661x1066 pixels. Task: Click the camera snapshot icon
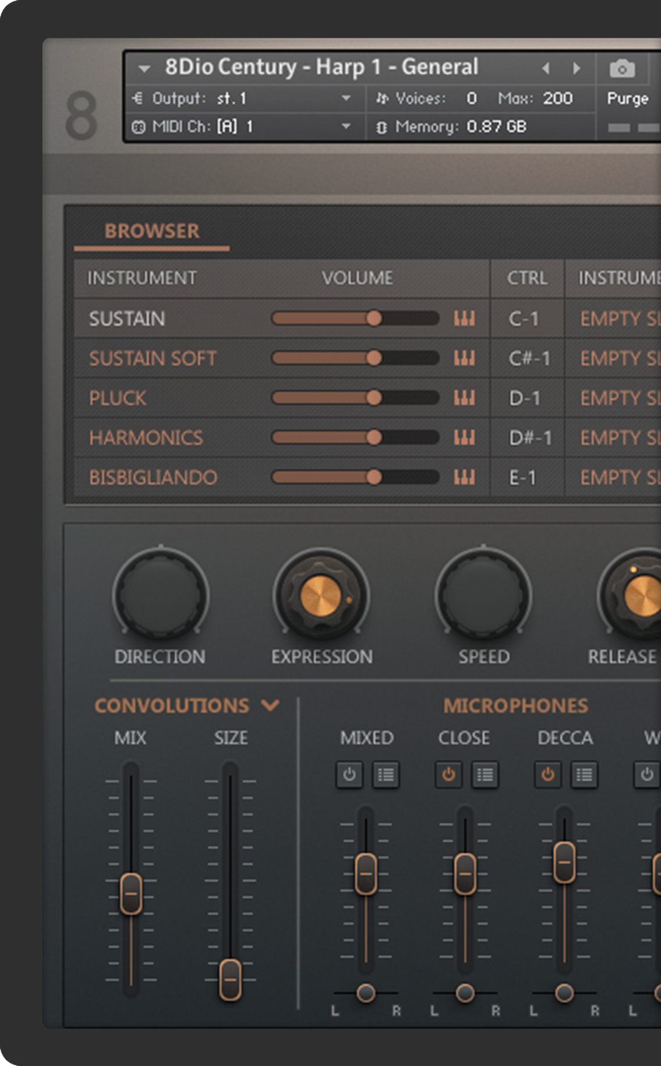622,69
